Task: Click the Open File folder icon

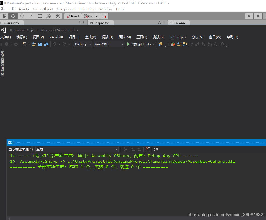Action: tap(34, 44)
